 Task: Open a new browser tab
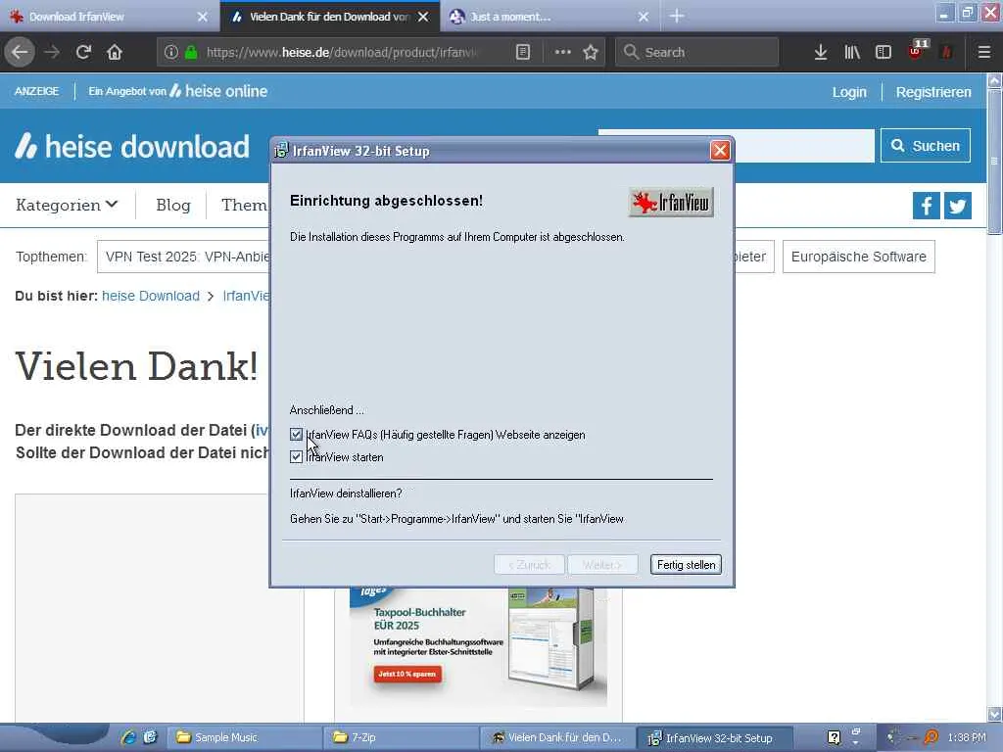click(x=677, y=16)
